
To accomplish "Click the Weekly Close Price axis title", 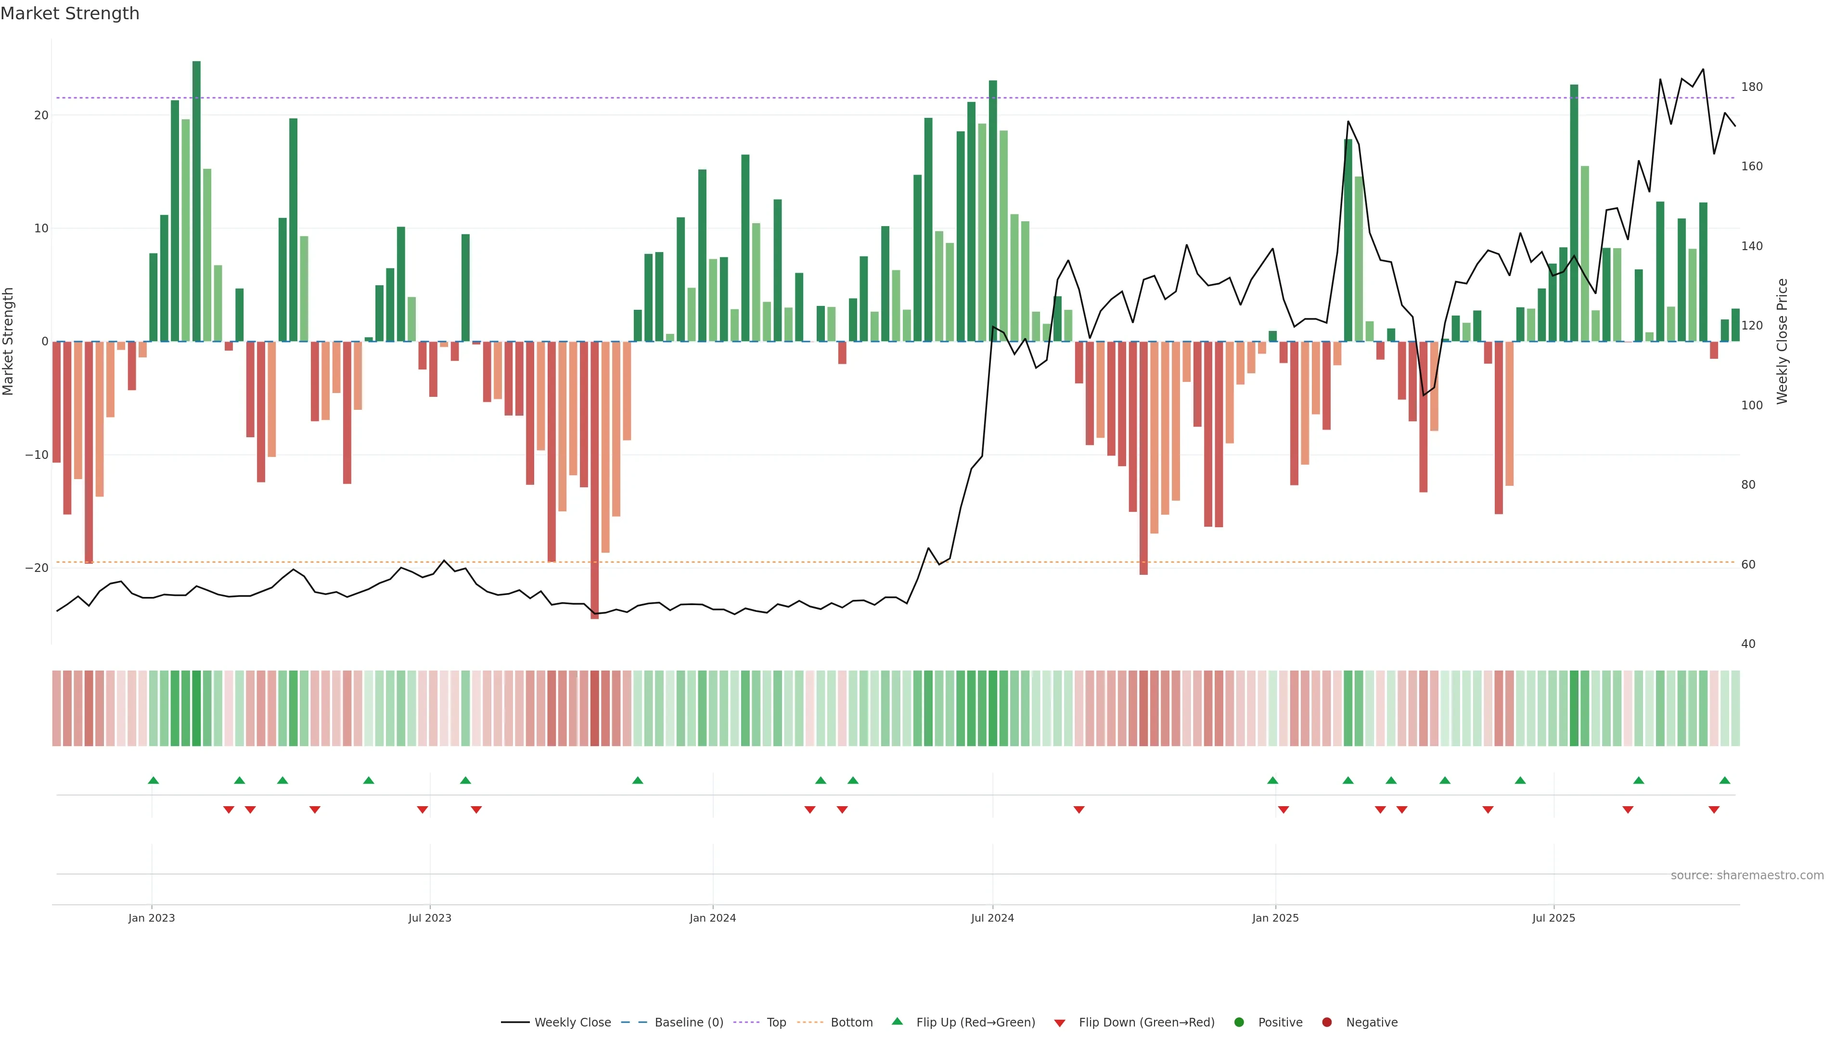I will (1782, 342).
